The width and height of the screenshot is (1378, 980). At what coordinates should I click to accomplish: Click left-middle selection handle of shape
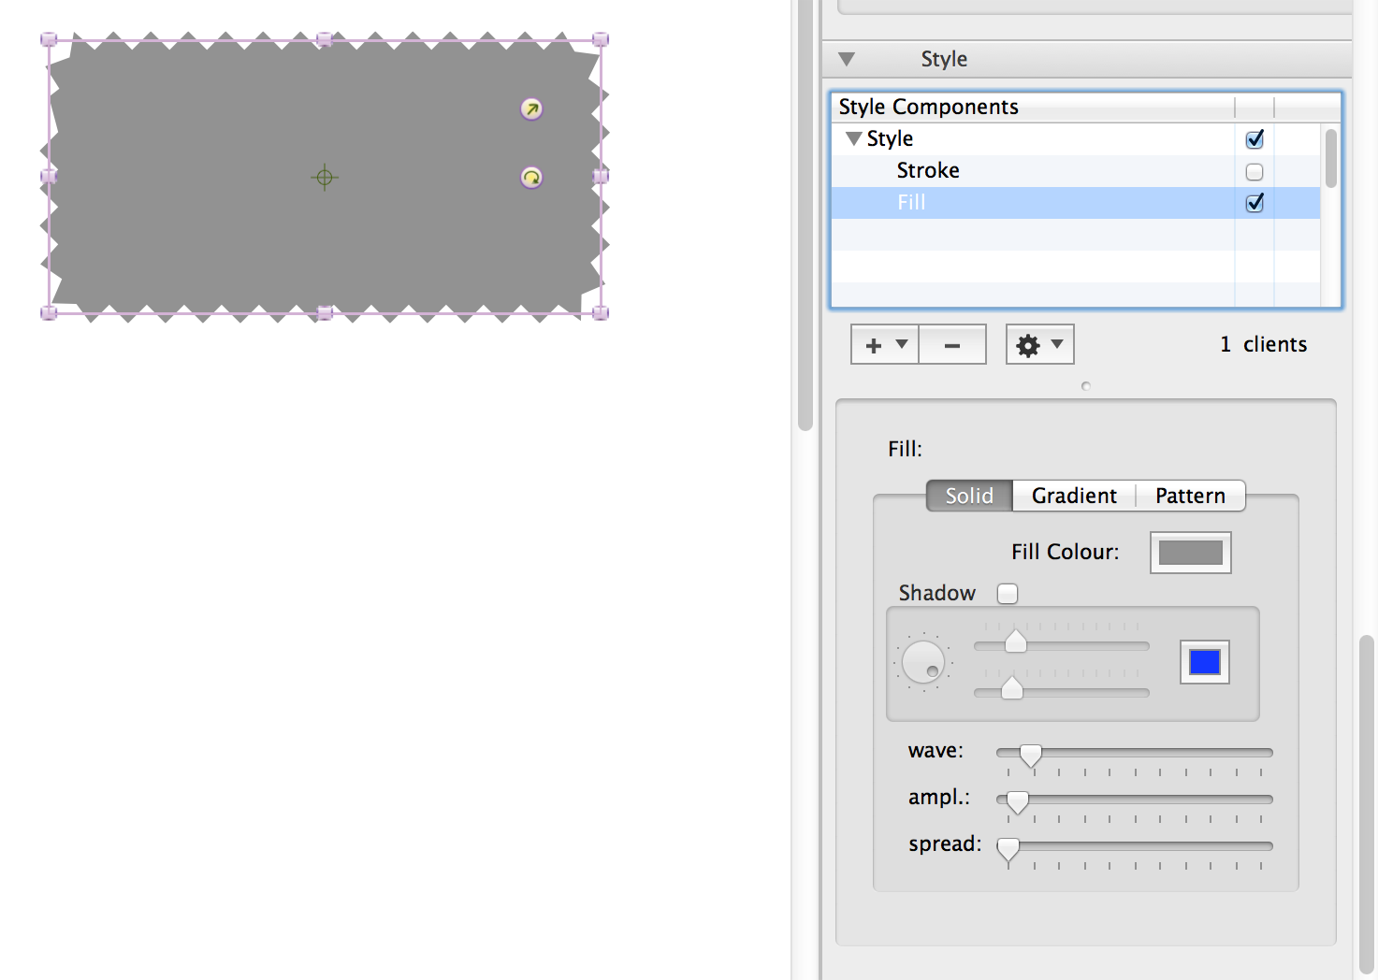pos(49,176)
